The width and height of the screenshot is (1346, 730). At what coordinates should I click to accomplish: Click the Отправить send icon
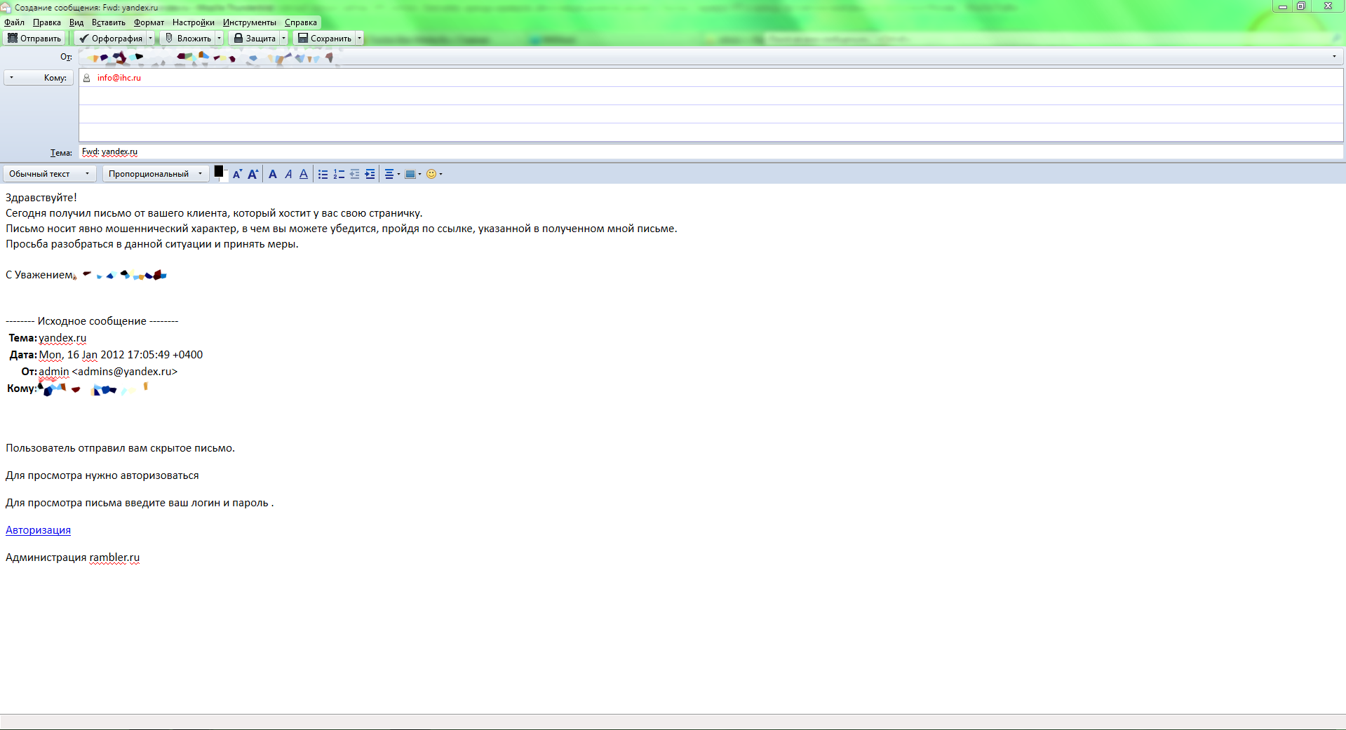click(x=13, y=38)
